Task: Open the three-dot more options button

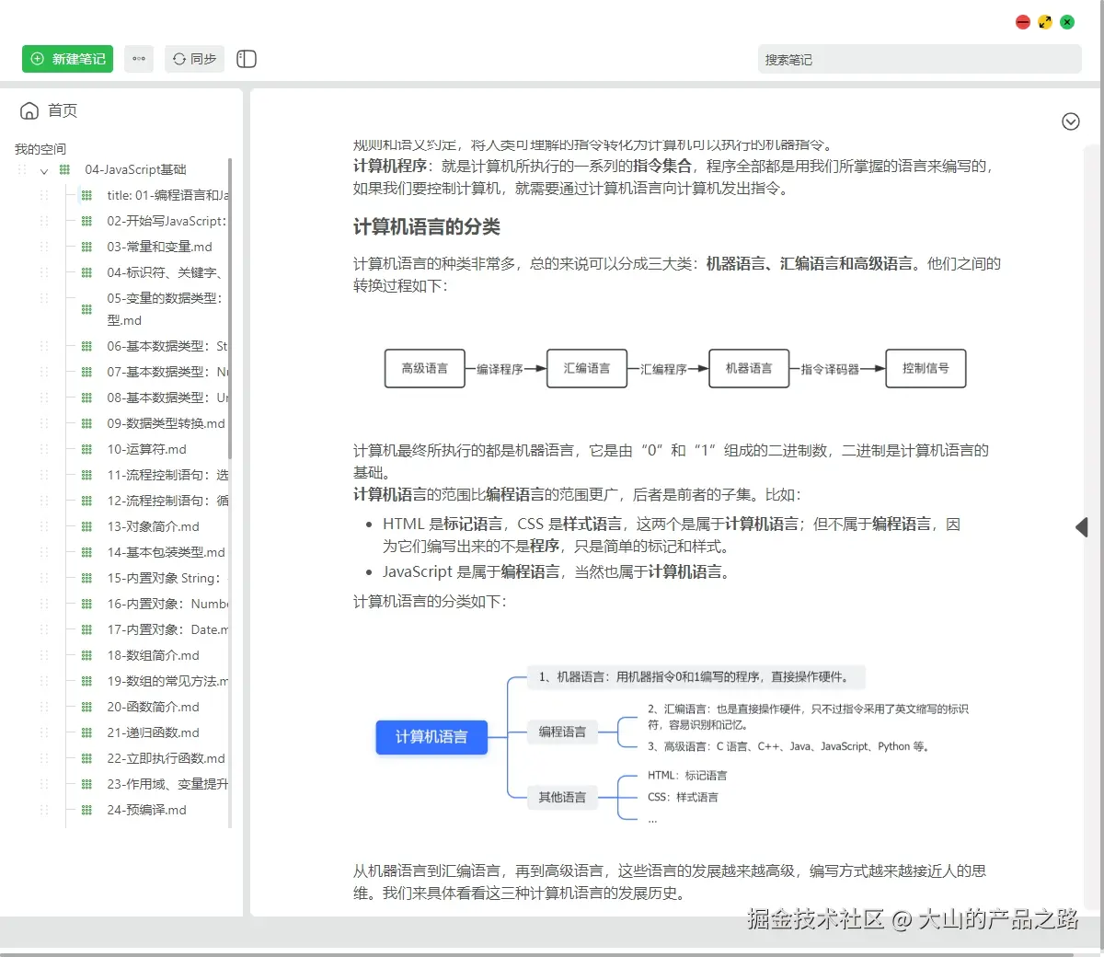Action: [139, 59]
